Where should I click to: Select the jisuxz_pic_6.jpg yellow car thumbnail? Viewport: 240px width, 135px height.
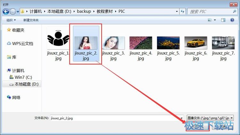(x=196, y=43)
